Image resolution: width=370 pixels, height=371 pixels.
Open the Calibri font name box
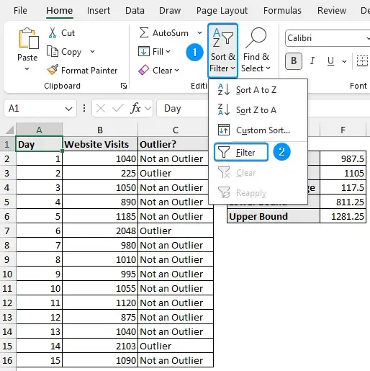point(328,38)
